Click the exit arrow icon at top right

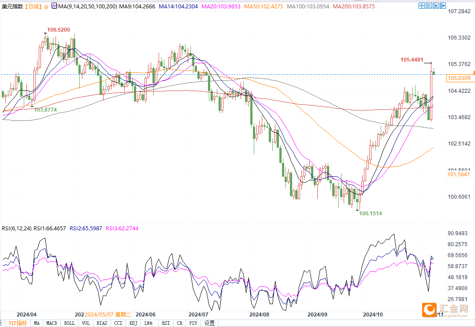pyautogui.click(x=442, y=6)
